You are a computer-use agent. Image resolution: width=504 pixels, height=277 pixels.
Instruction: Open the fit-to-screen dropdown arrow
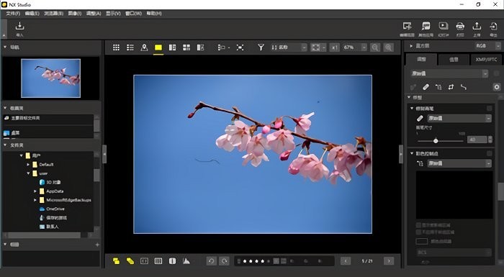(324, 47)
